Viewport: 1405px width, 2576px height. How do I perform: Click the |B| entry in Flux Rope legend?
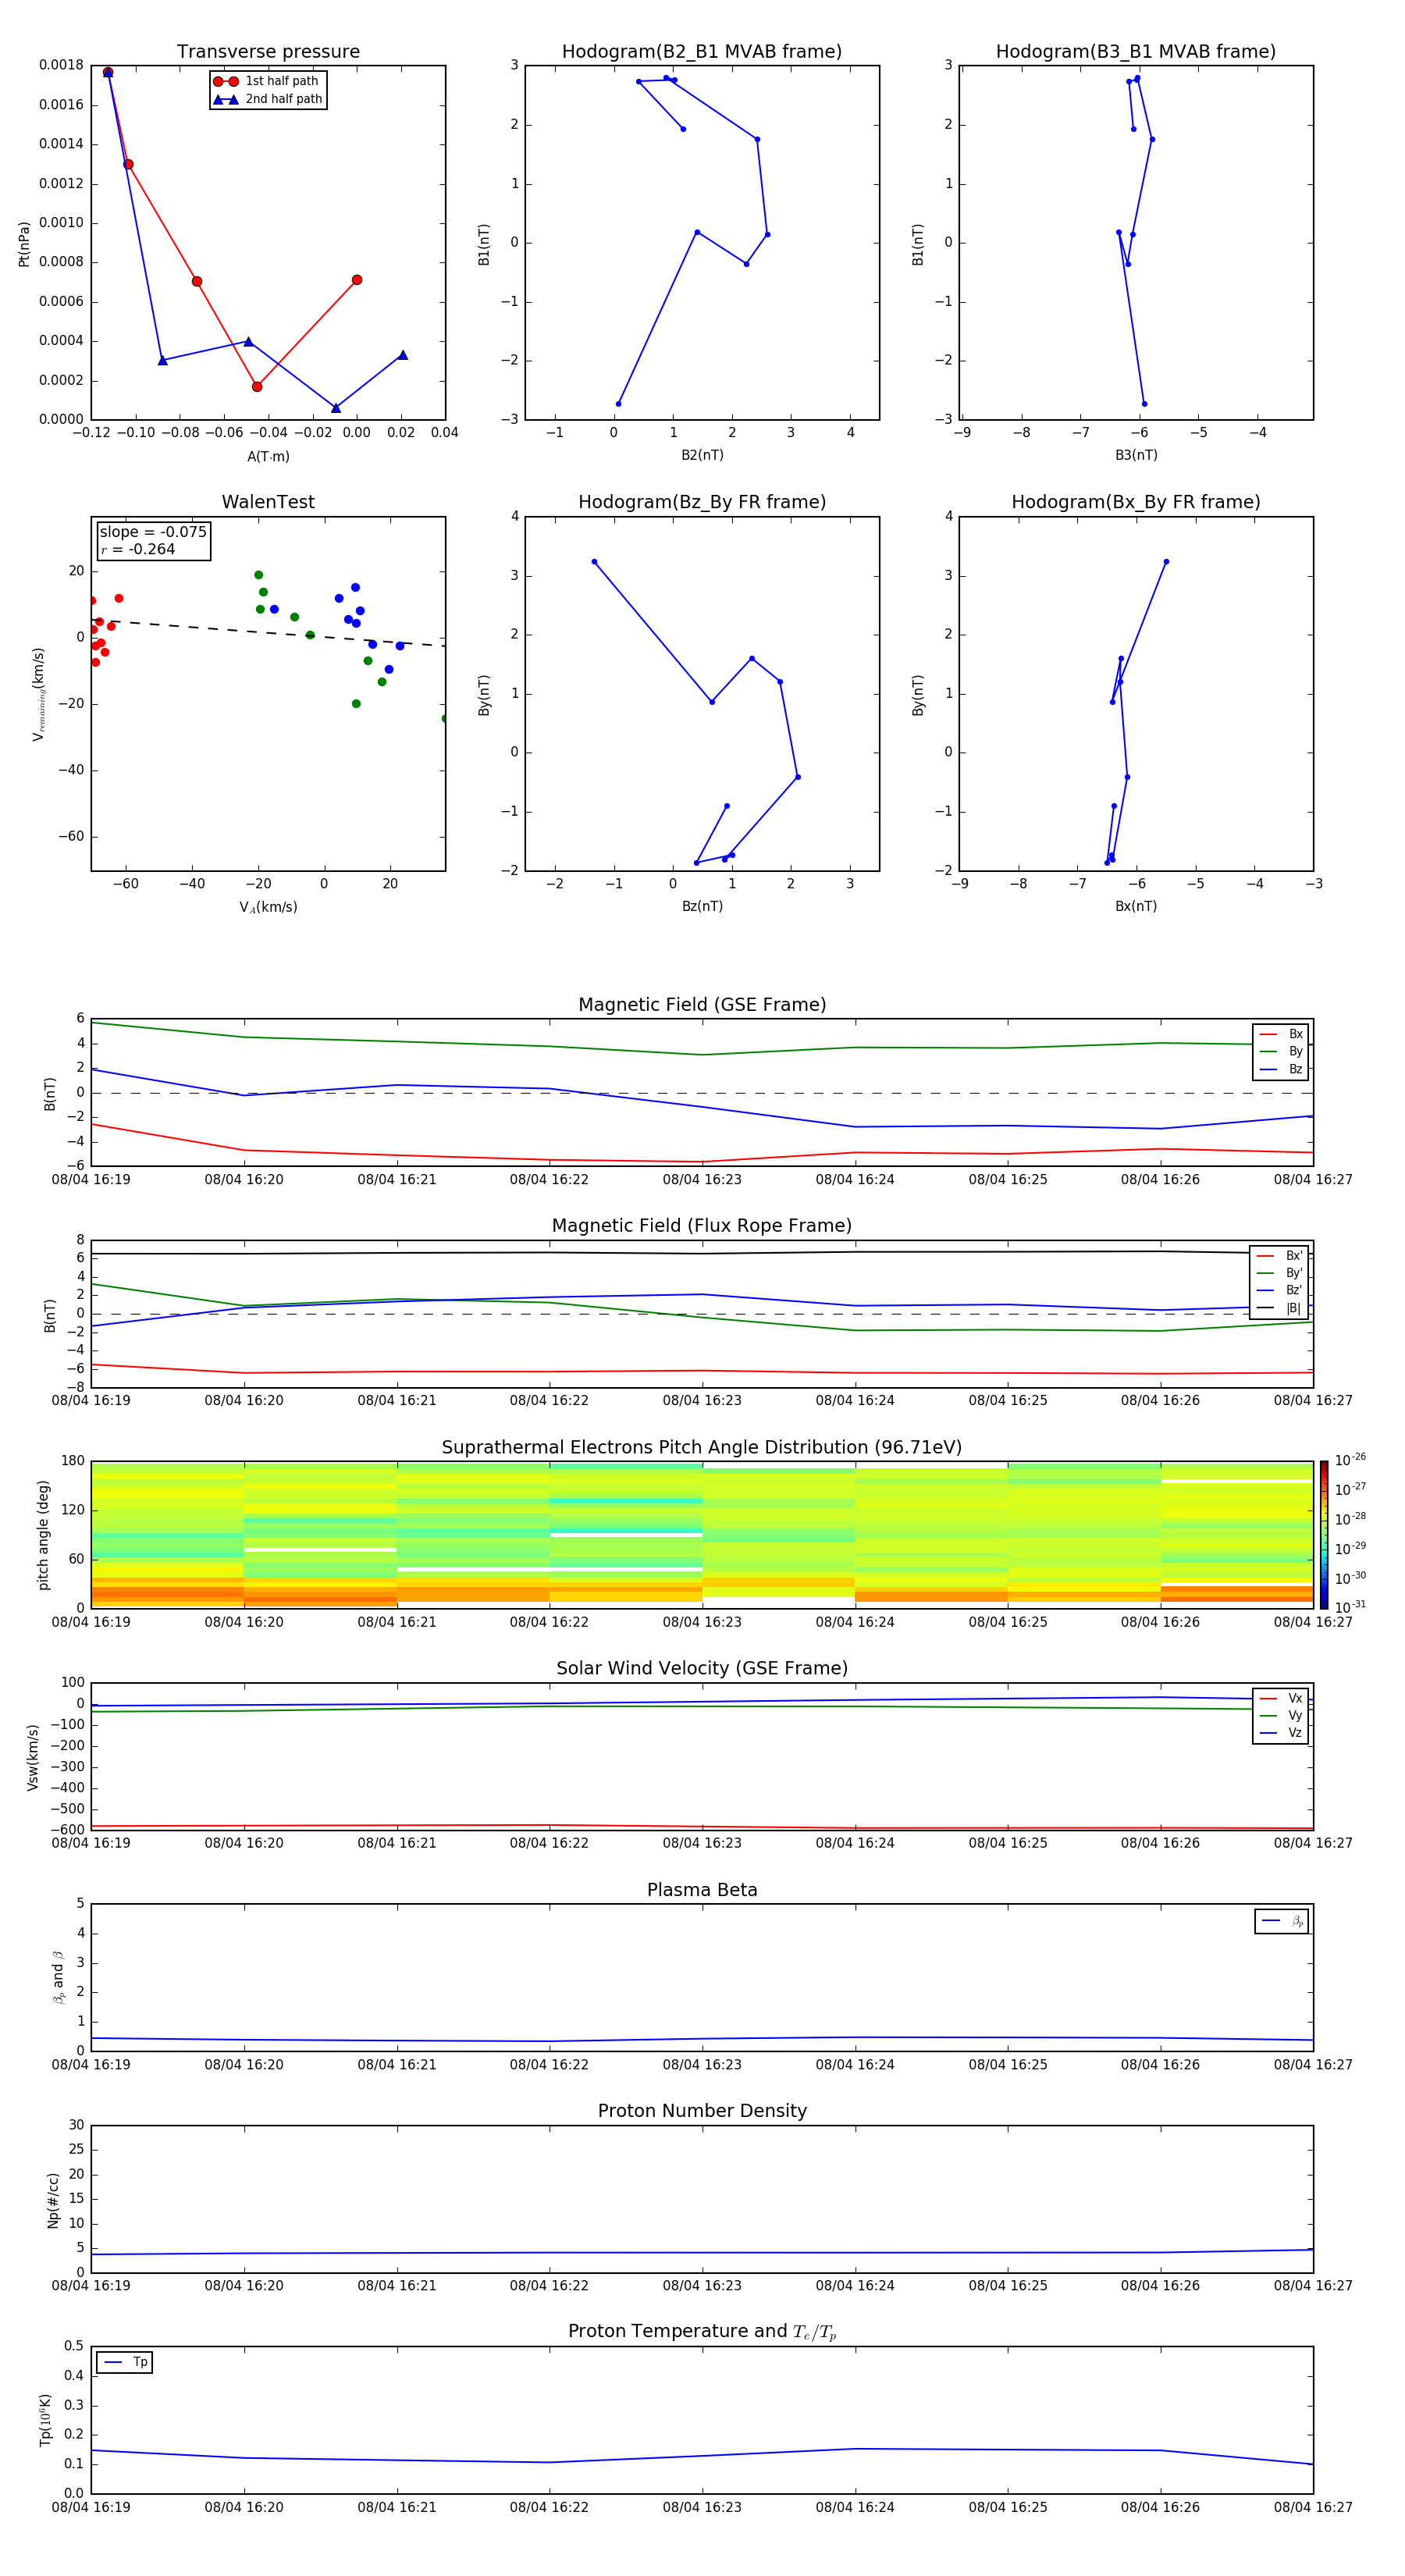tap(1280, 1308)
